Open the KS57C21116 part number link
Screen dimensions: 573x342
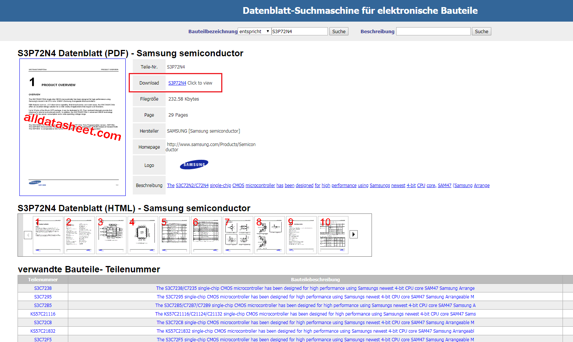coord(43,314)
